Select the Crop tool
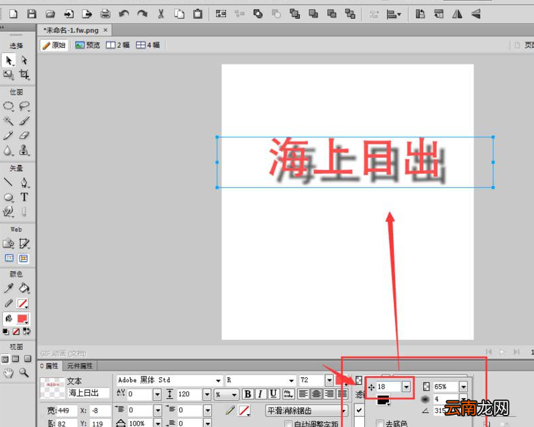This screenshot has height=427, width=534. tap(24, 75)
